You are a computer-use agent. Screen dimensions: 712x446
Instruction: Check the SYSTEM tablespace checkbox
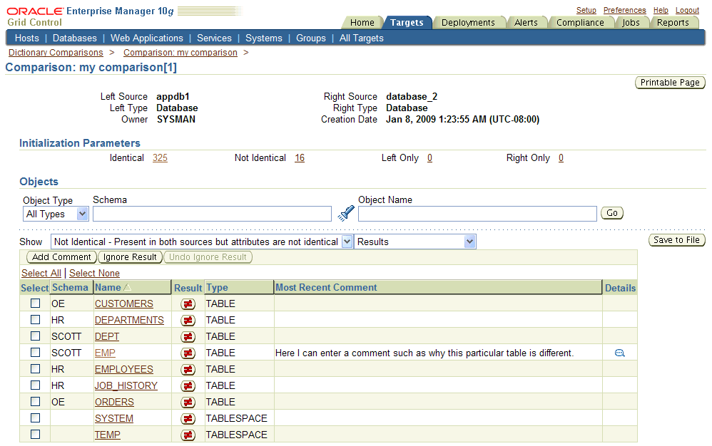click(36, 418)
